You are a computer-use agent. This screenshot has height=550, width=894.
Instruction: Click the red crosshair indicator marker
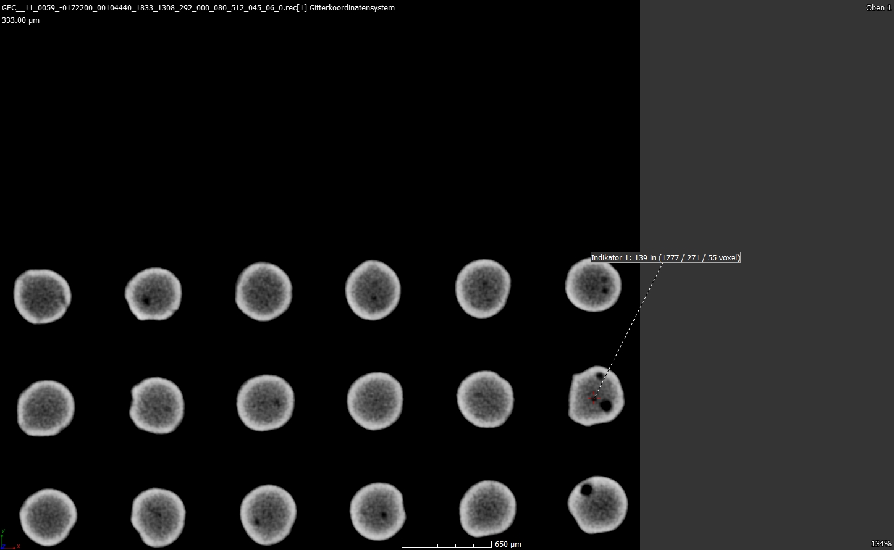(x=594, y=398)
